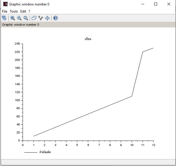Activate the Zoom fit magnifier icon
Image resolution: width=176 pixels, height=166 pixels.
tap(26, 18)
